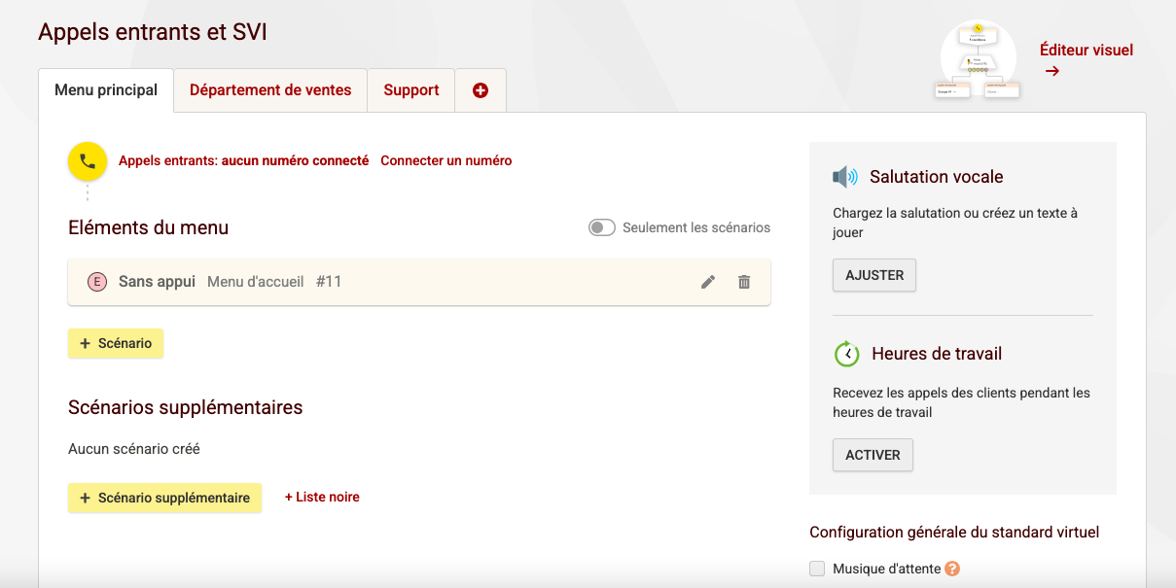
Task: Enable the Musique d'attente checkbox
Action: point(817,569)
